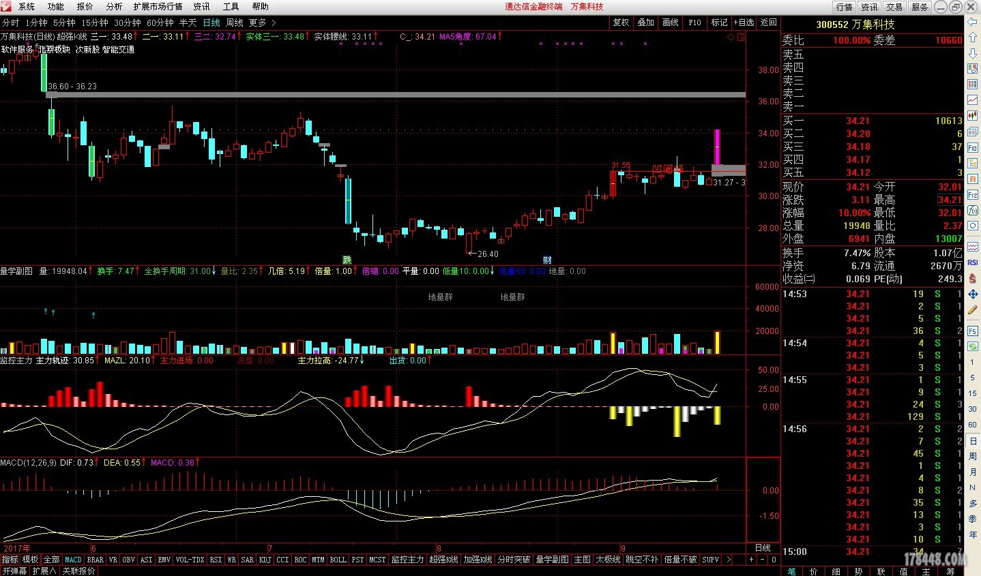
Task: Click the up arrow icon in right sidebar
Action: tap(973, 37)
